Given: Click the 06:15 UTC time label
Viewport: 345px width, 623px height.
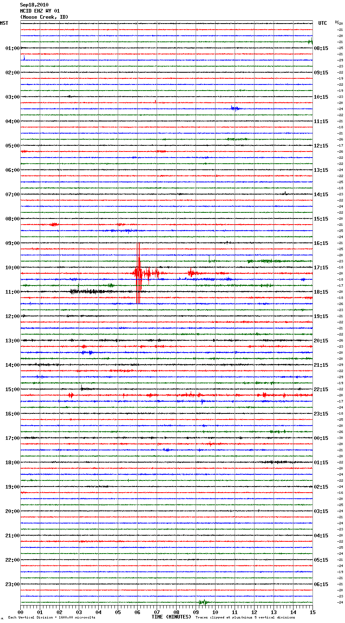Looking at the screenshot, I should [x=321, y=584].
